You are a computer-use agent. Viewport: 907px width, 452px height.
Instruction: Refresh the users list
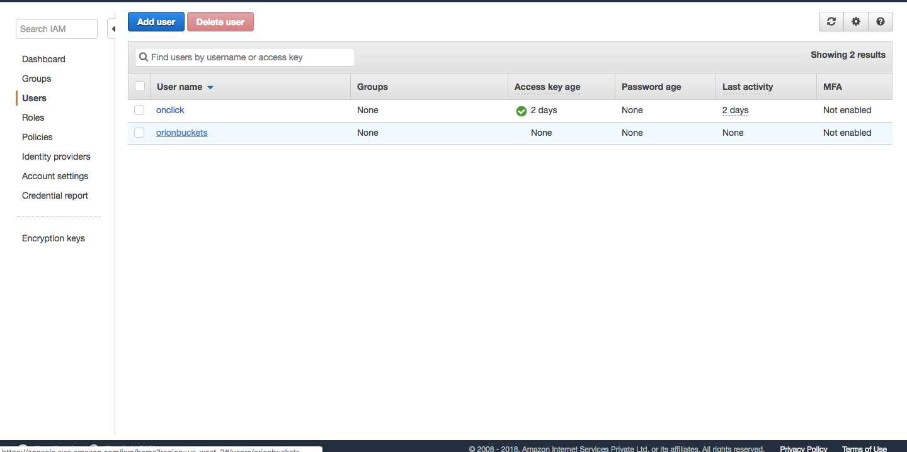(x=831, y=21)
